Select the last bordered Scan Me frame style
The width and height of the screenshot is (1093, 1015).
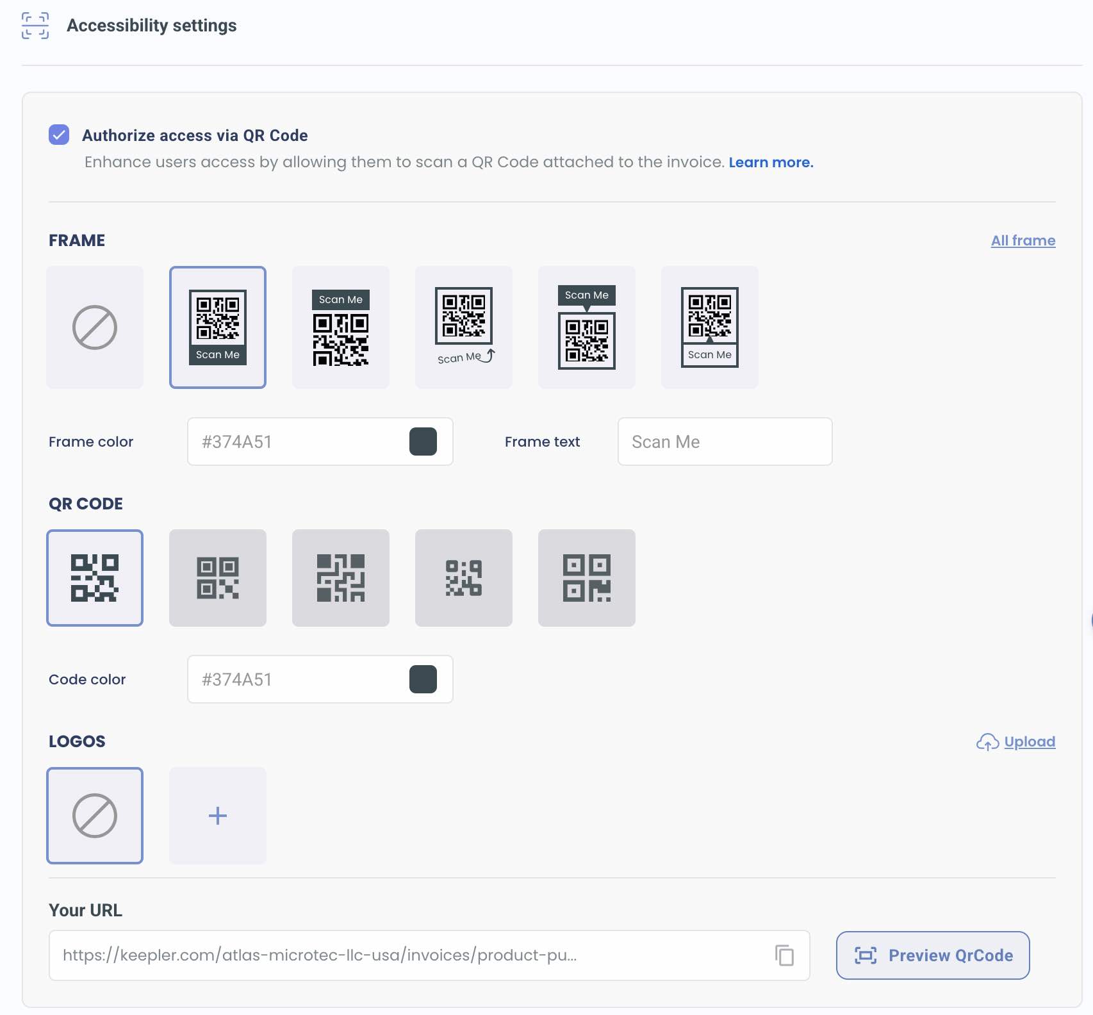pos(709,327)
